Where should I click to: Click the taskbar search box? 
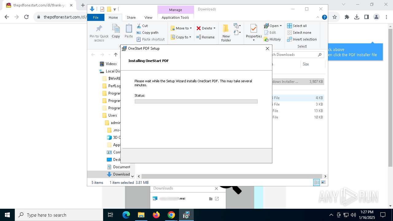pyautogui.click(x=59, y=215)
